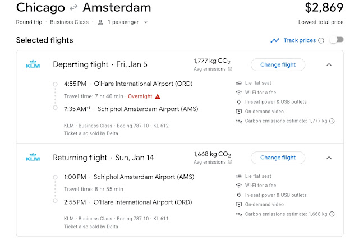The height and width of the screenshot is (240, 359).
Task: Click returning carbon estimate info icon
Action: tap(332, 214)
